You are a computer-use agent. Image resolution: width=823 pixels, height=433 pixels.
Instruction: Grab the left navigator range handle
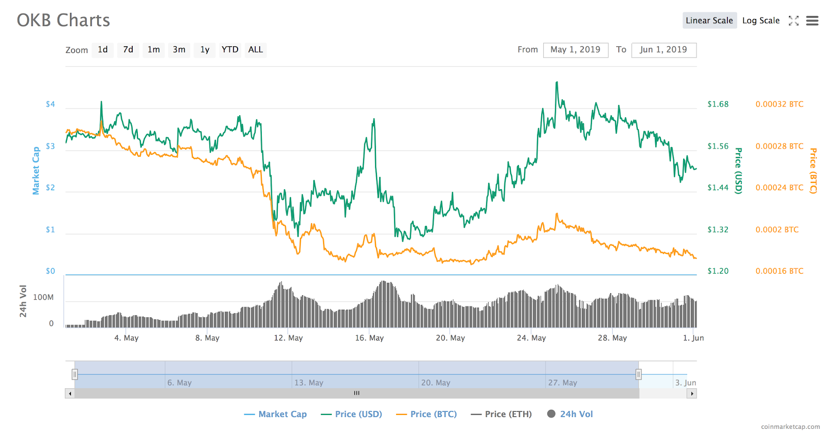pyautogui.click(x=75, y=374)
